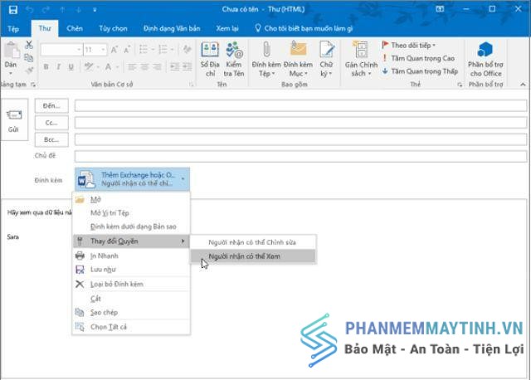This screenshot has height=380, width=531.
Task: Click the clear formatting icon
Action: (187, 50)
